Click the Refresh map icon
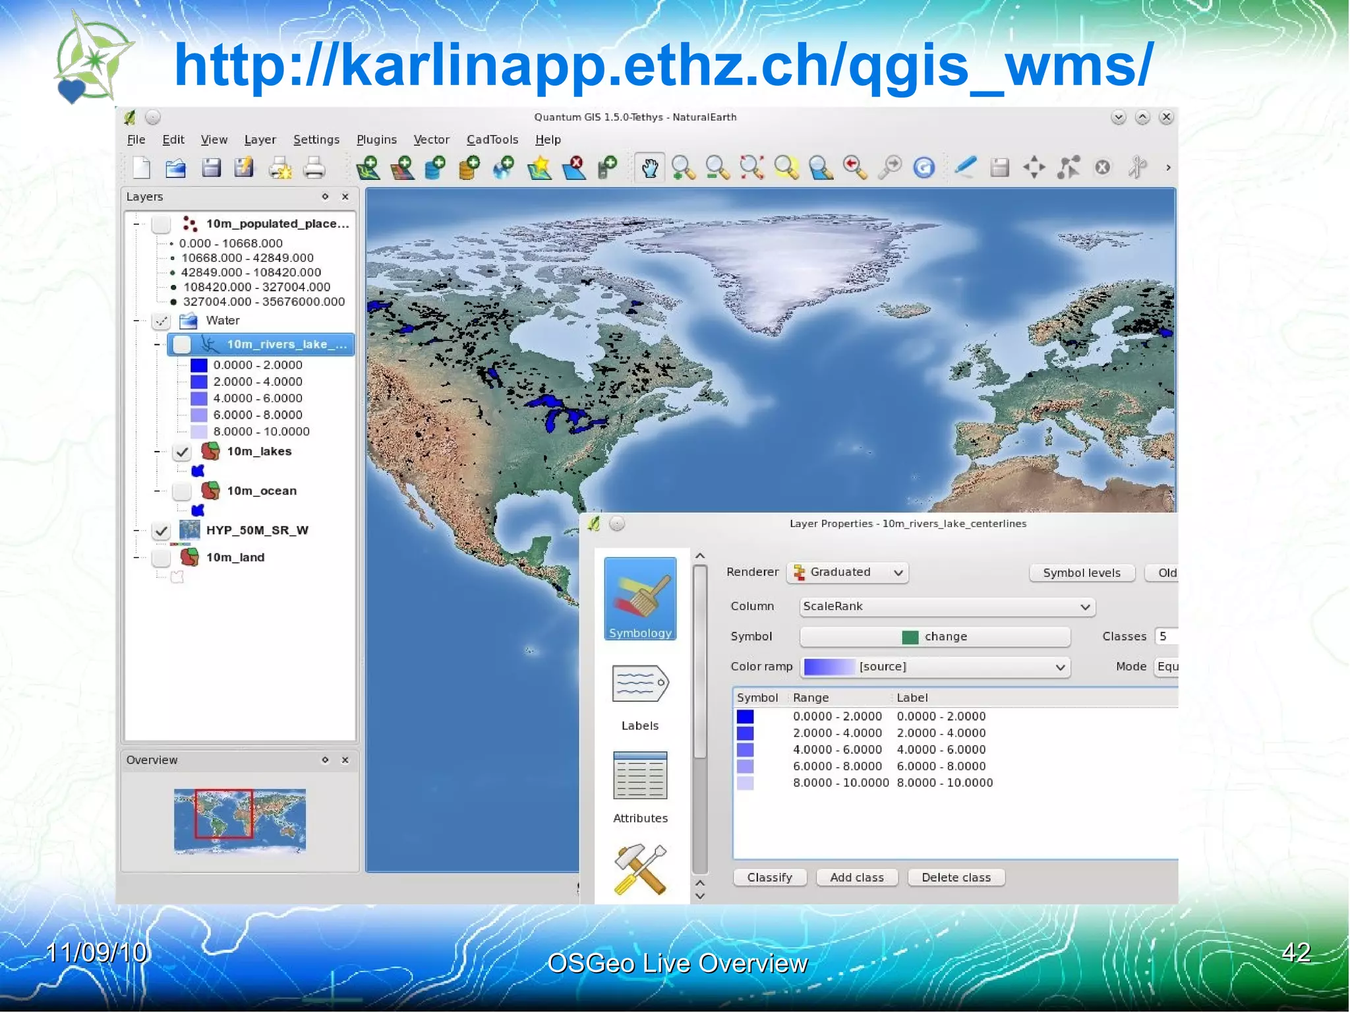Image resolution: width=1350 pixels, height=1013 pixels. [924, 168]
